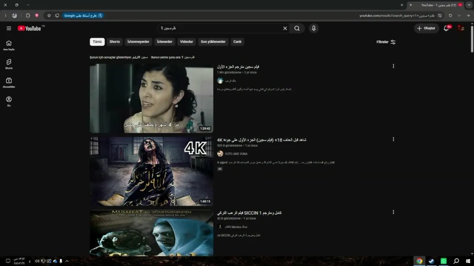Viewport: 474px width, 266px height.
Task: Open a new Chrome tab
Action: (x=402, y=5)
